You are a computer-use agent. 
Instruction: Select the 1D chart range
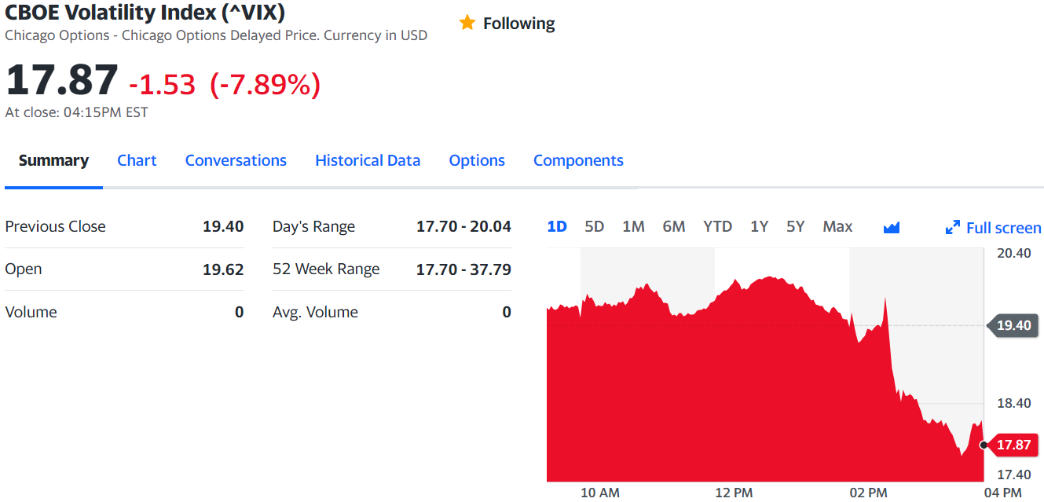[557, 226]
